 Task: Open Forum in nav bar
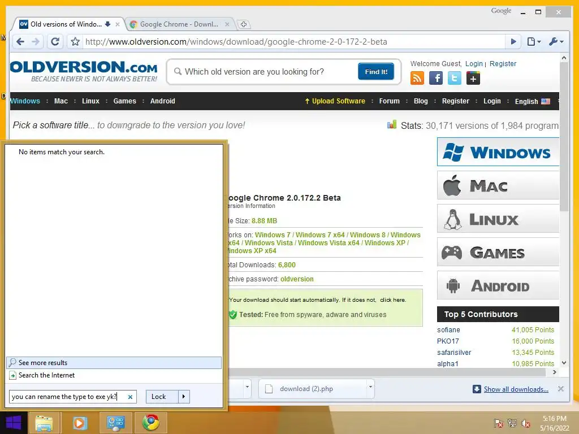[x=389, y=101]
